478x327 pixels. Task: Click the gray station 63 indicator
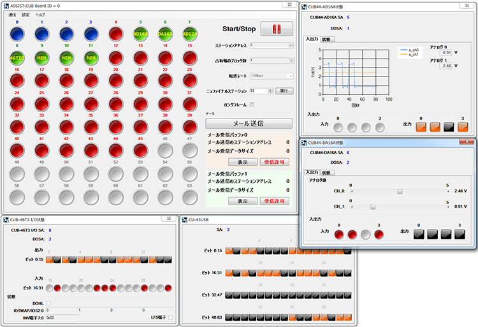pyautogui.click(x=190, y=198)
